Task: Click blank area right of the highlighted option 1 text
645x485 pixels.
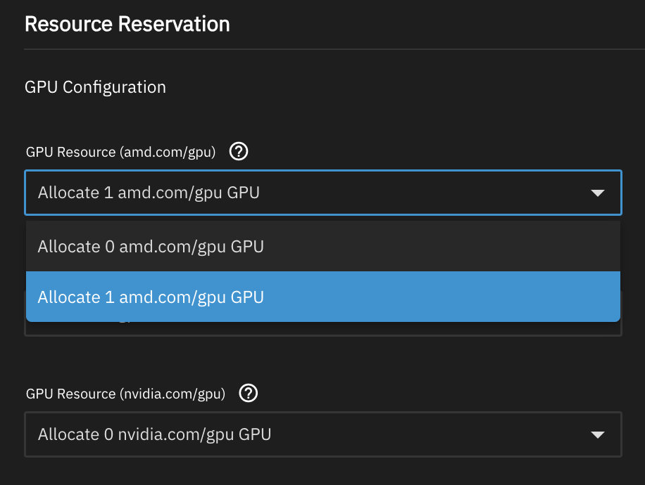Action: (437, 297)
